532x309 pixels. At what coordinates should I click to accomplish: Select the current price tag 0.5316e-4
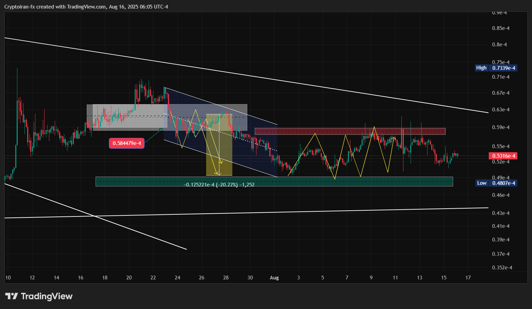503,156
